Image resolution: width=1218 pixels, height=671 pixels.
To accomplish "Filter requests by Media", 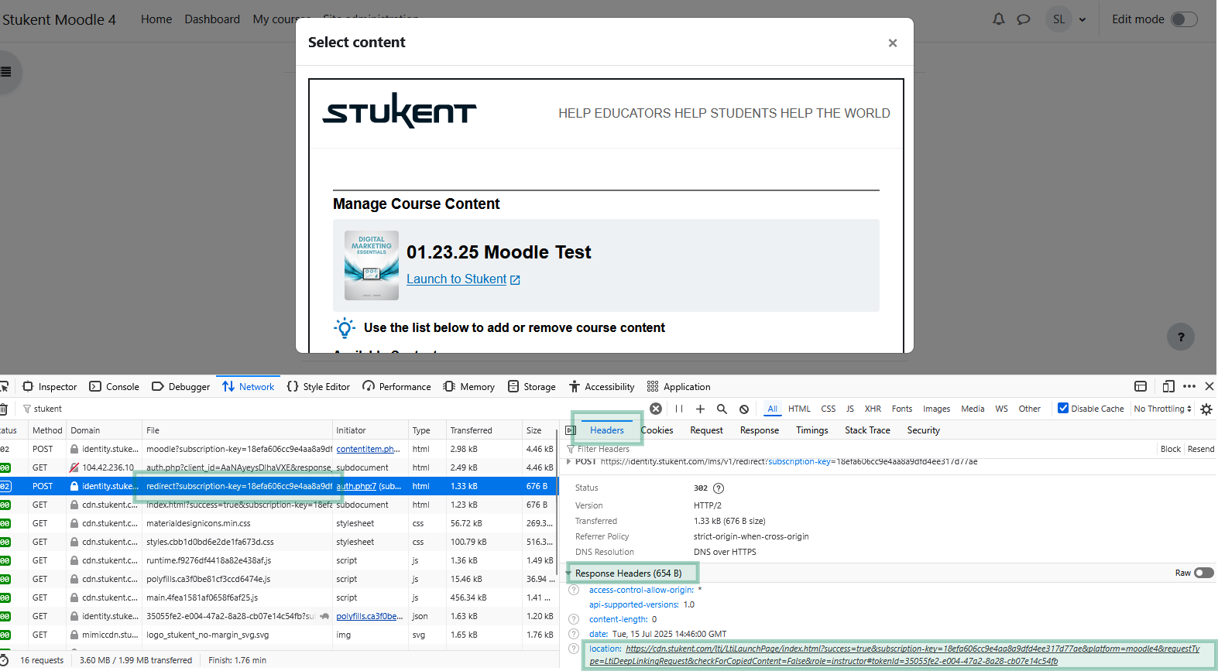I will [x=973, y=409].
